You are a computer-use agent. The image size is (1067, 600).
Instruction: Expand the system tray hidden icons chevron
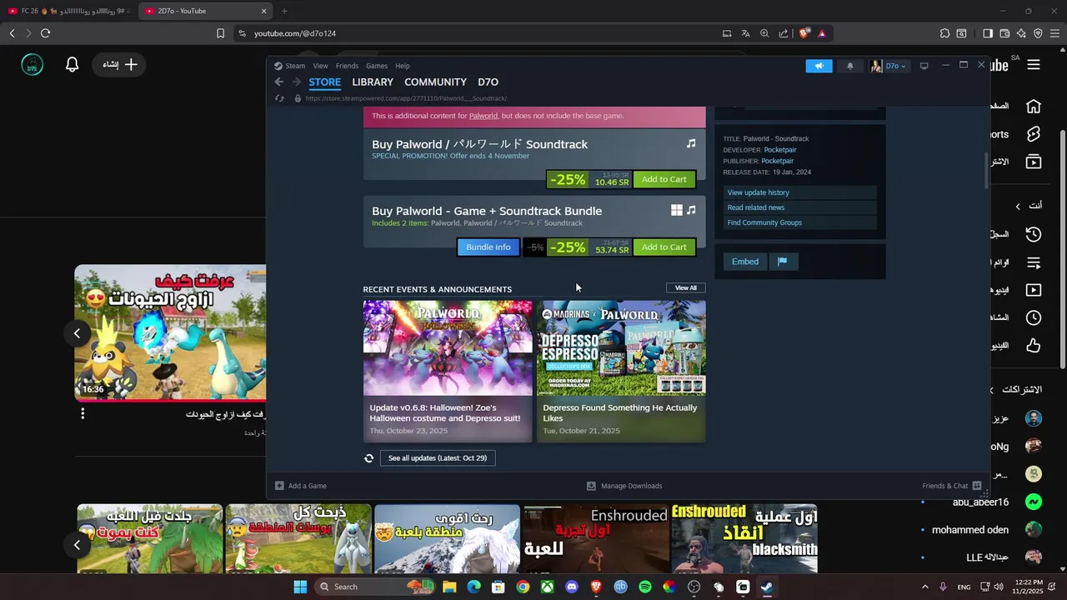coord(924,587)
